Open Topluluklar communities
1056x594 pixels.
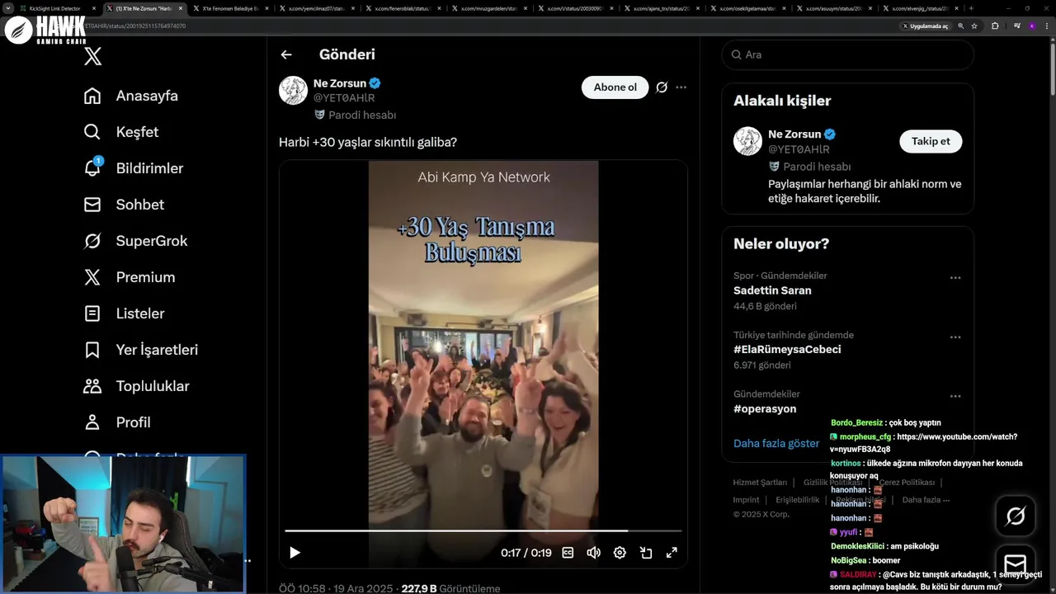[137, 386]
